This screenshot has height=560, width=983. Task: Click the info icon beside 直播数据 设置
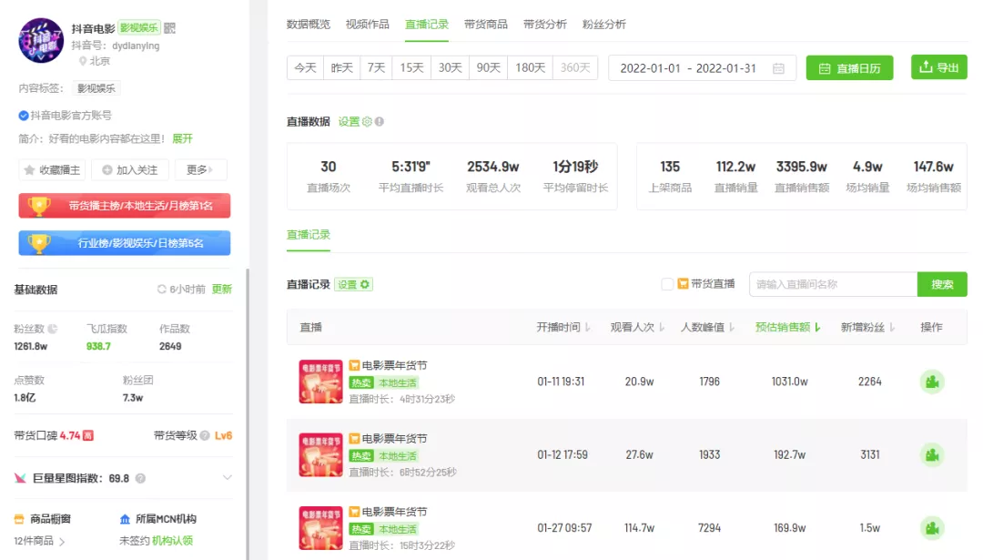pos(380,122)
